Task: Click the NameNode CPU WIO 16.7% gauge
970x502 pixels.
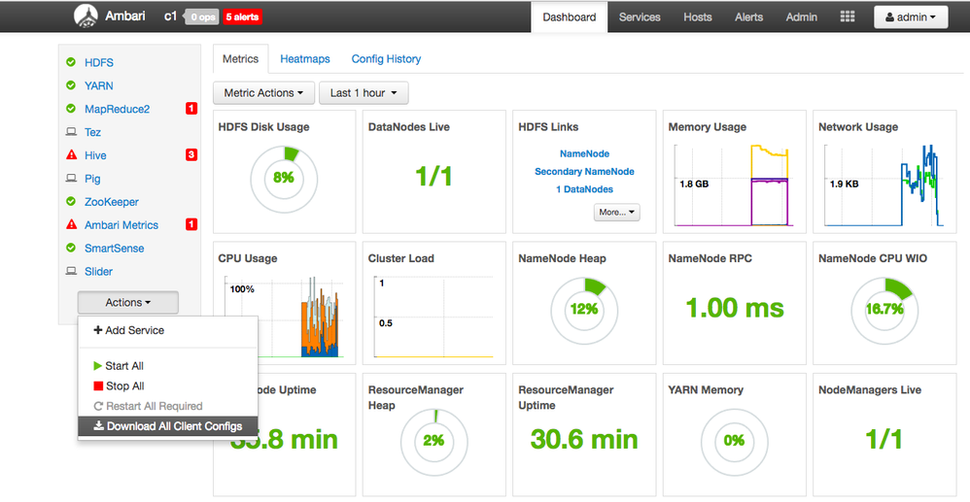Action: pyautogui.click(x=884, y=309)
